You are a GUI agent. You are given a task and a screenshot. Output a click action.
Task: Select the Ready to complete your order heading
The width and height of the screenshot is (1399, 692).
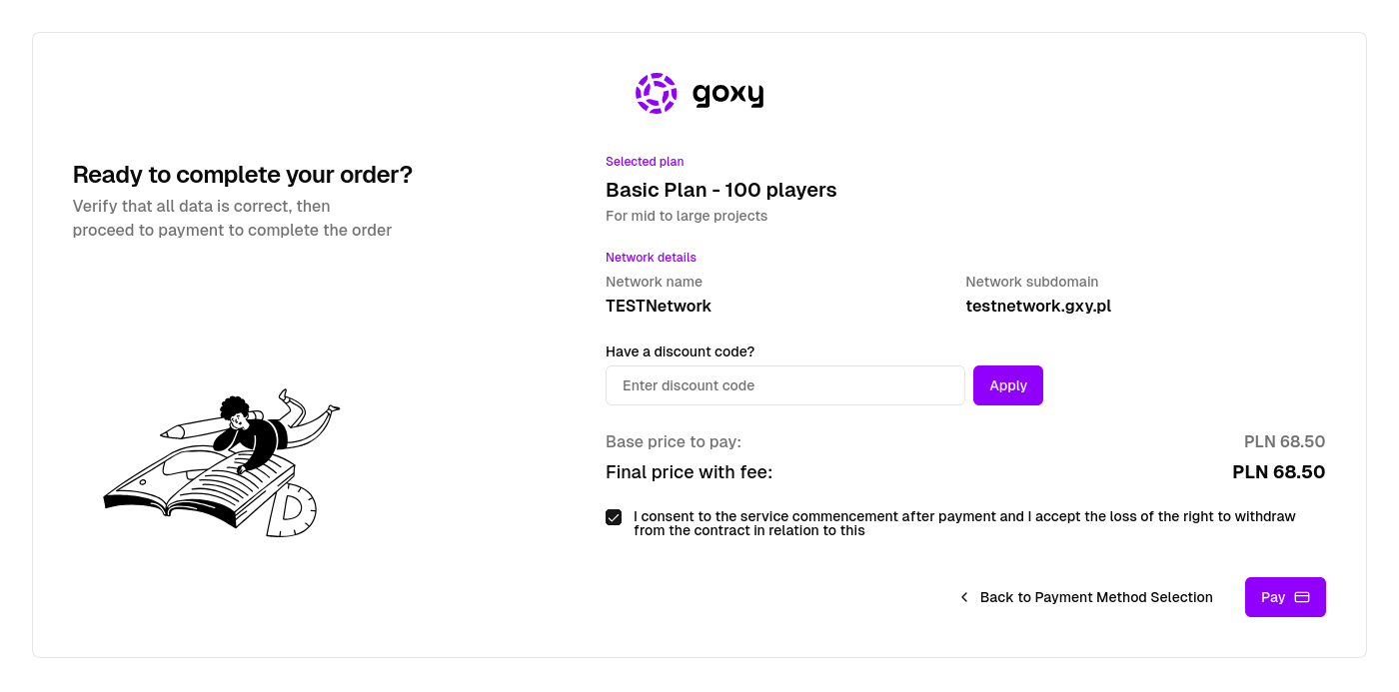pos(242,174)
